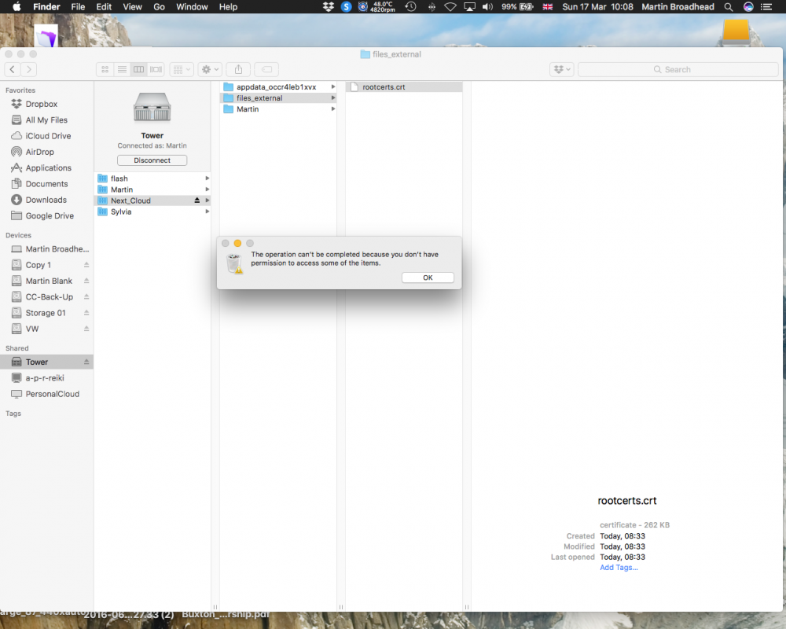Open the Apple menu
The width and height of the screenshot is (786, 629).
click(x=16, y=6)
